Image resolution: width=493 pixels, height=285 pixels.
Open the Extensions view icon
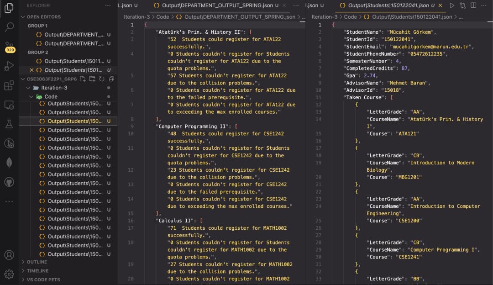pos(10,84)
